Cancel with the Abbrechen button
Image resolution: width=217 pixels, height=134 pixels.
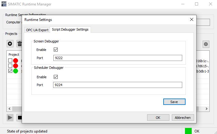coord(183,118)
